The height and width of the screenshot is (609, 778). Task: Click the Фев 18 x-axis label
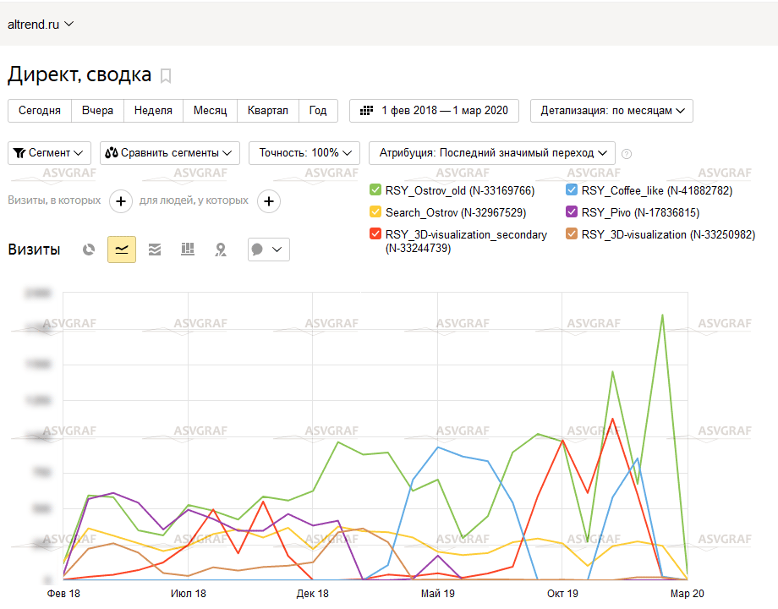click(x=63, y=594)
